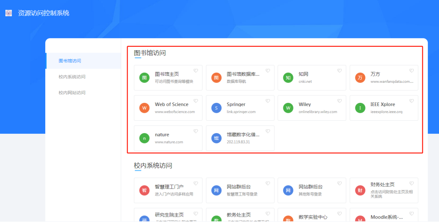Image resolution: width=439 pixels, height=222 pixels.
Task: Click the ieeexplore.ieee.org address text
Action: tap(386, 112)
